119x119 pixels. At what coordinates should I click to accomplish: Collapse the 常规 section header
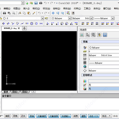pyautogui.click(x=100, y=42)
